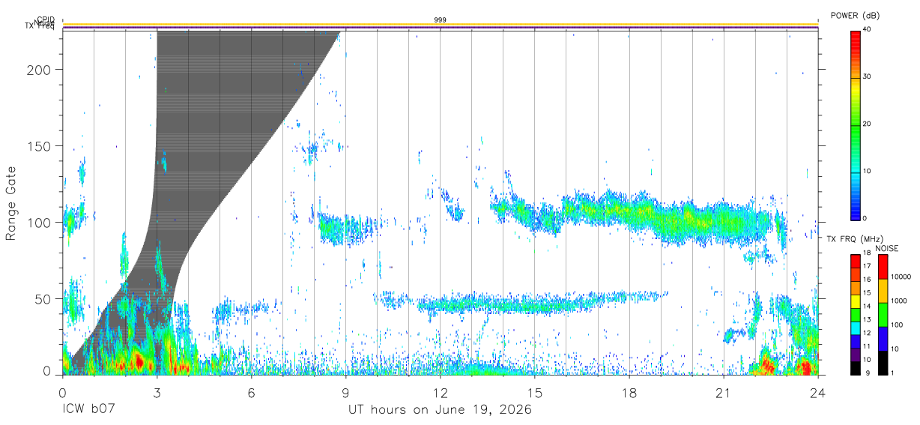This screenshot has width=920, height=425.
Task: Click the Range Gate y-axis title
Action: 11,203
